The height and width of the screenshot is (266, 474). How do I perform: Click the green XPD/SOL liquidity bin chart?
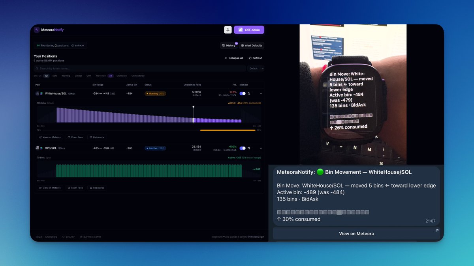coord(149,171)
